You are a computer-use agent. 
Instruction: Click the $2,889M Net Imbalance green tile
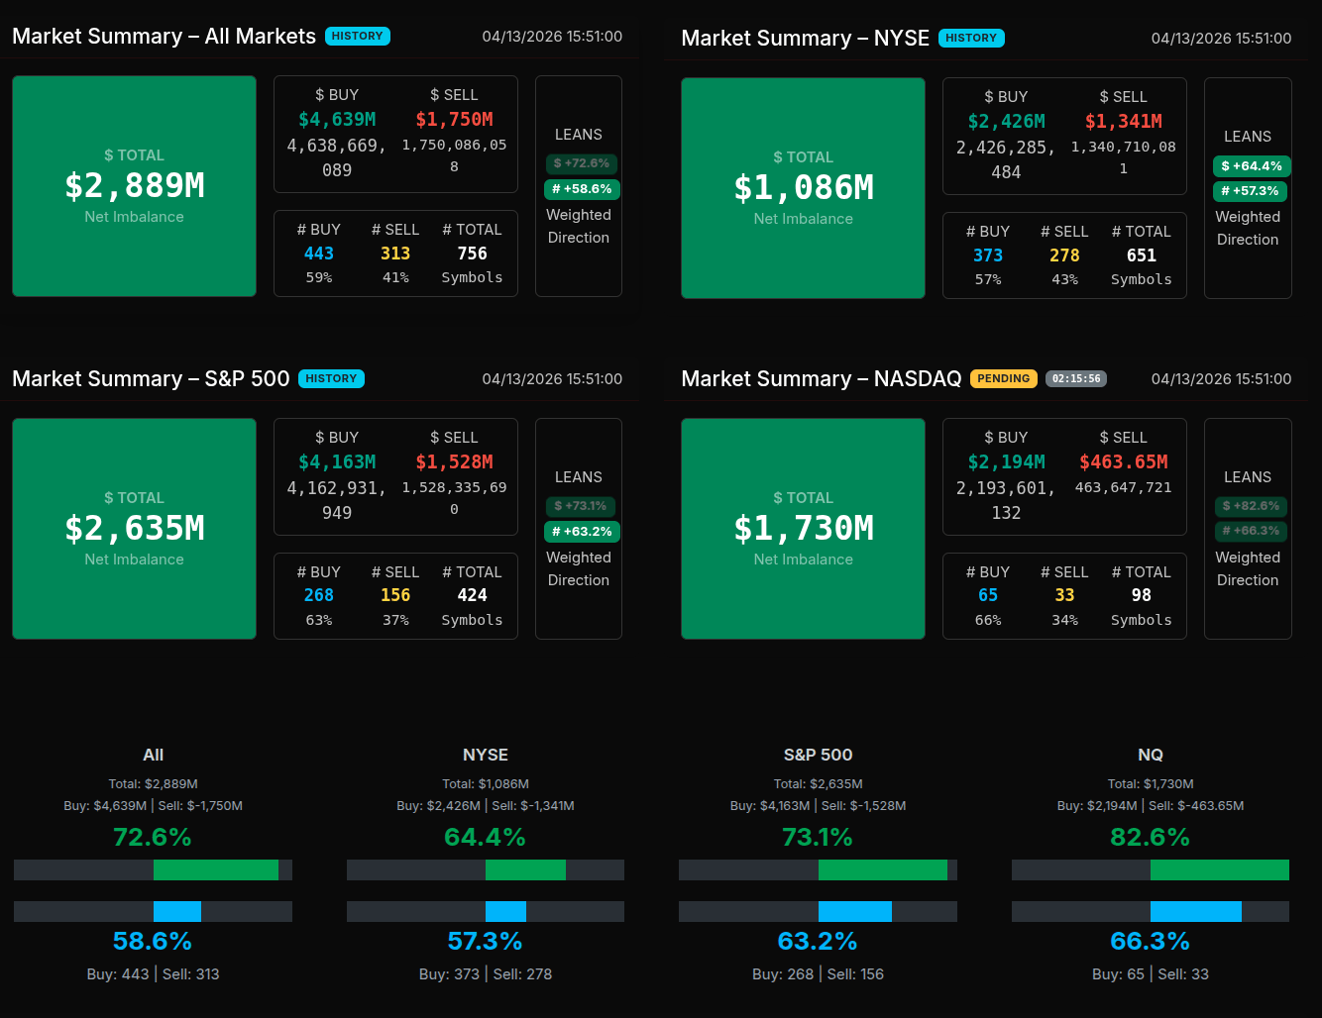[x=134, y=186]
